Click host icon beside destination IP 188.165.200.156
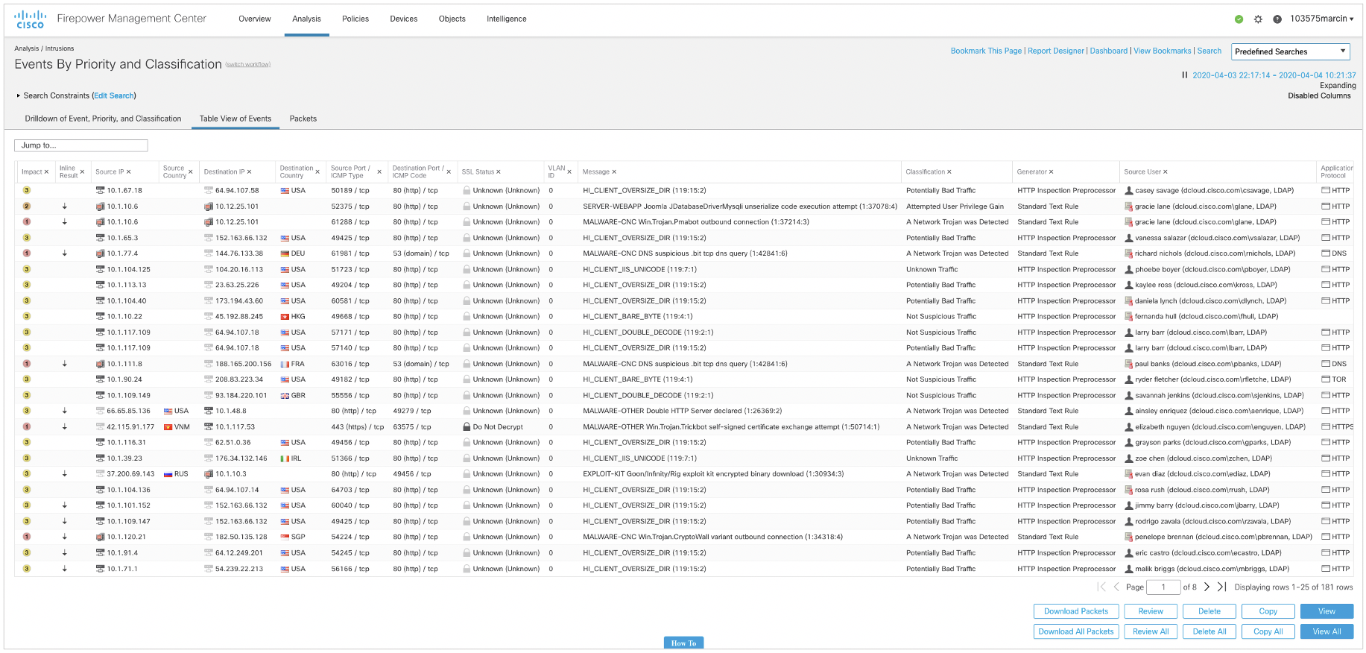The width and height of the screenshot is (1366, 653). (209, 364)
